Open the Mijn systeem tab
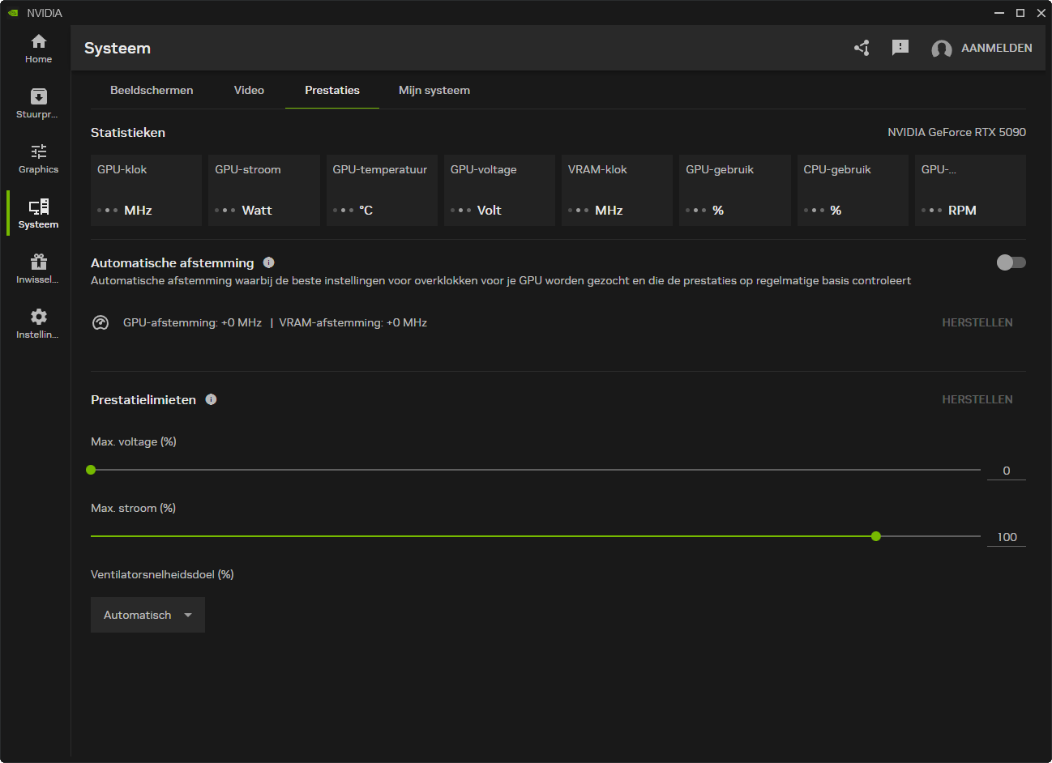This screenshot has height=763, width=1052. click(434, 90)
